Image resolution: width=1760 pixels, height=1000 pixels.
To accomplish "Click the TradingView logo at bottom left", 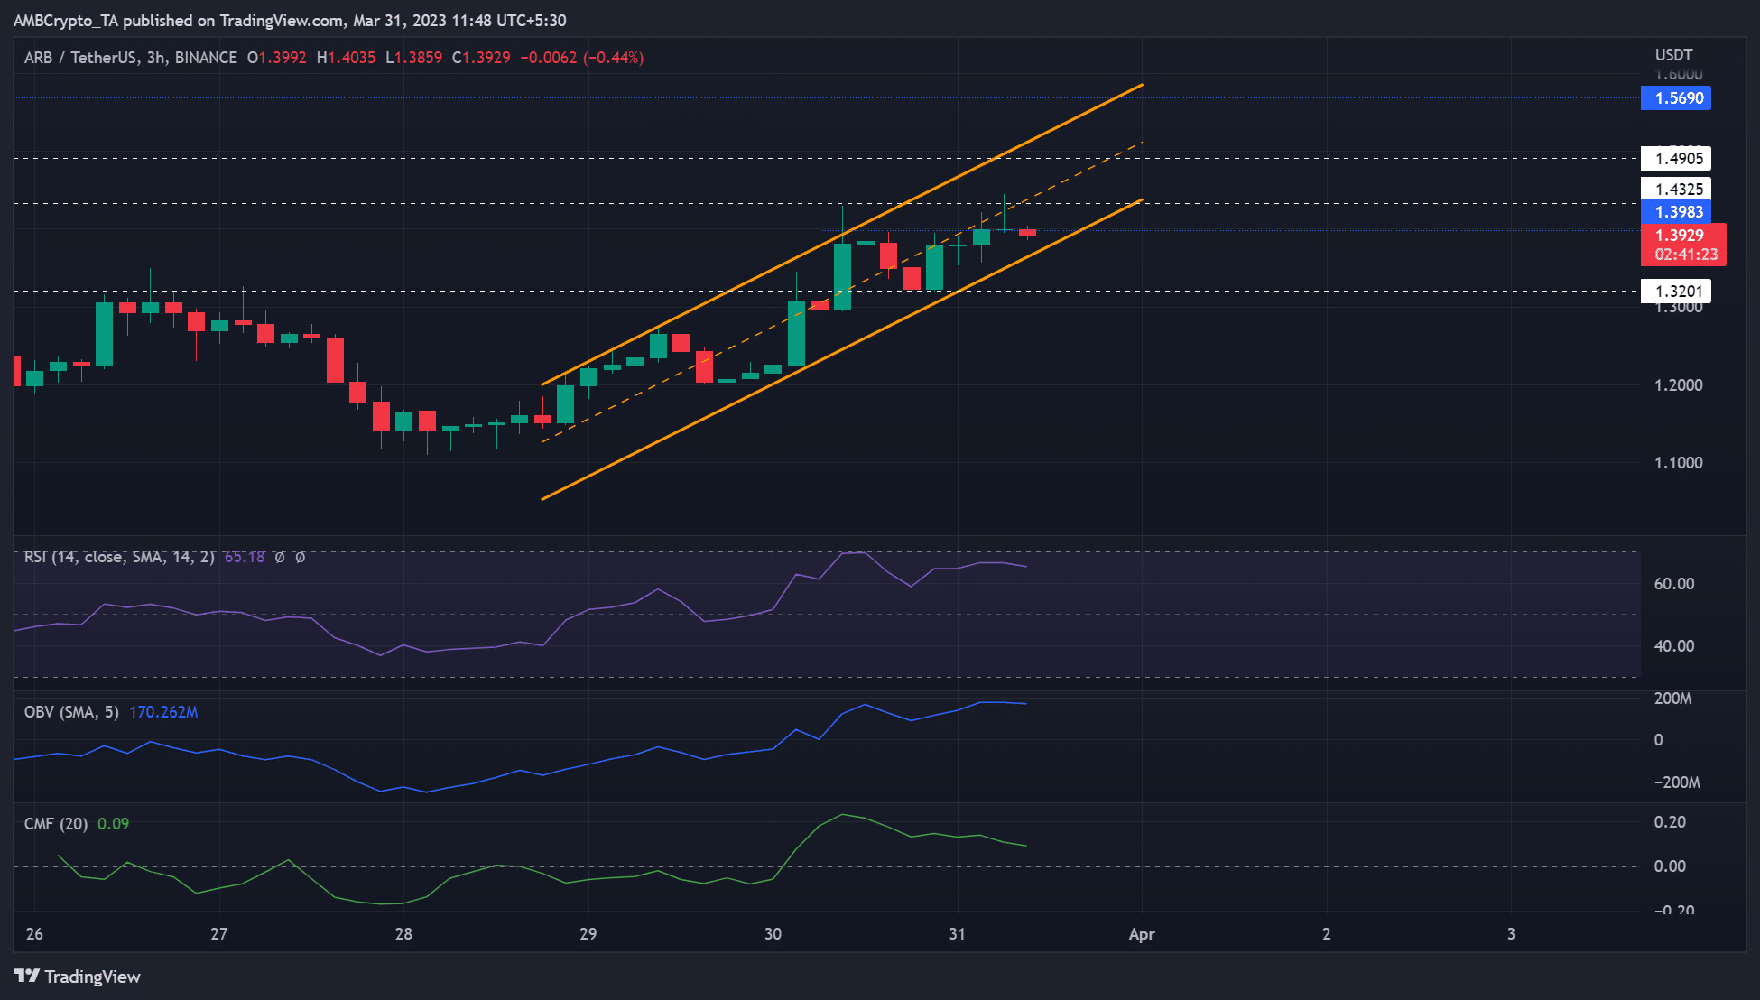I will click(x=77, y=977).
